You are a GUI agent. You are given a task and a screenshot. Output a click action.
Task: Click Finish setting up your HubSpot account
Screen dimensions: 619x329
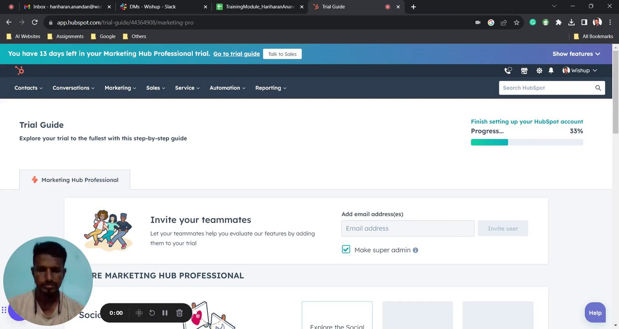click(x=527, y=122)
